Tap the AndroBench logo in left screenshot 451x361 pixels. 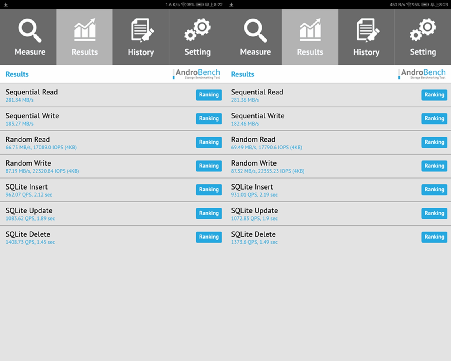click(x=196, y=74)
